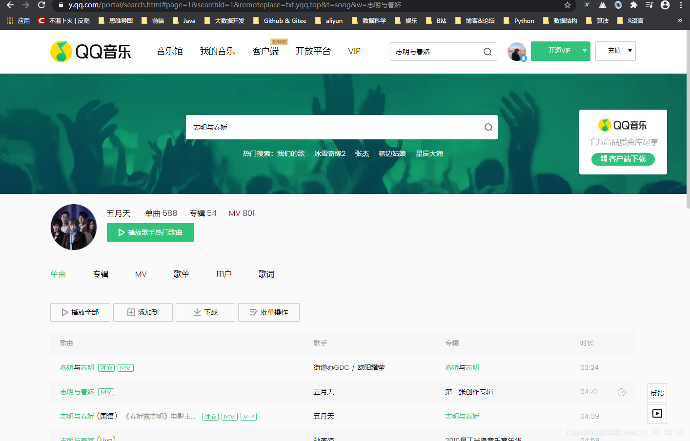Show more bookmarks with the double chevron
This screenshot has width=690, height=441.
click(x=680, y=20)
